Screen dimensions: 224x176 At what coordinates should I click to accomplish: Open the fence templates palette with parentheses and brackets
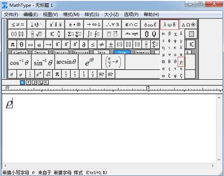(18, 34)
